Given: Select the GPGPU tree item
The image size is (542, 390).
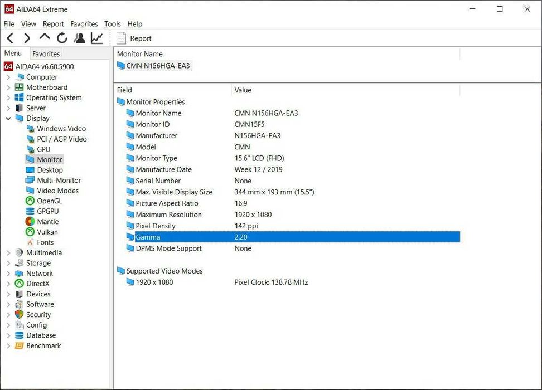Looking at the screenshot, I should tap(42, 211).
